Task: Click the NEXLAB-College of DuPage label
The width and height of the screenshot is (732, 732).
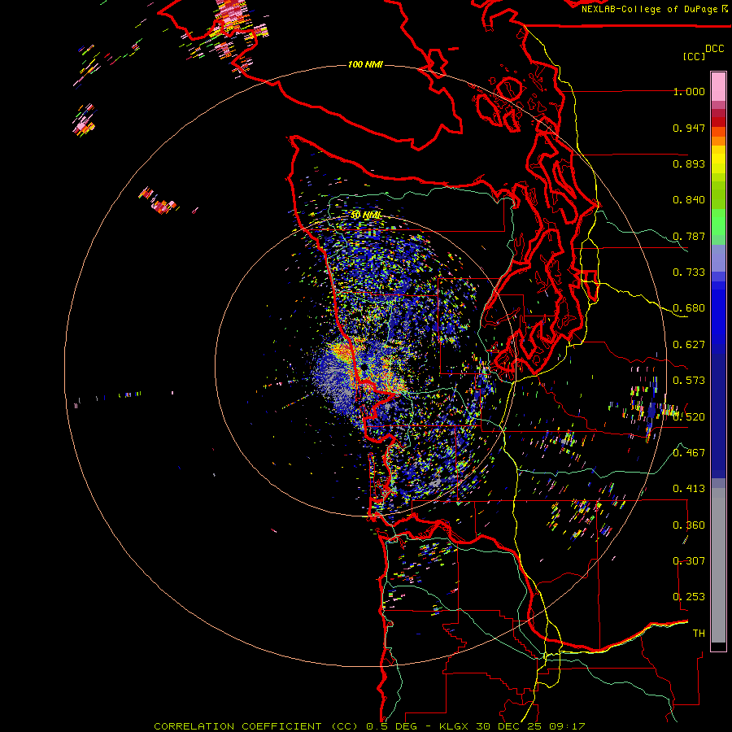Action: 655,9
